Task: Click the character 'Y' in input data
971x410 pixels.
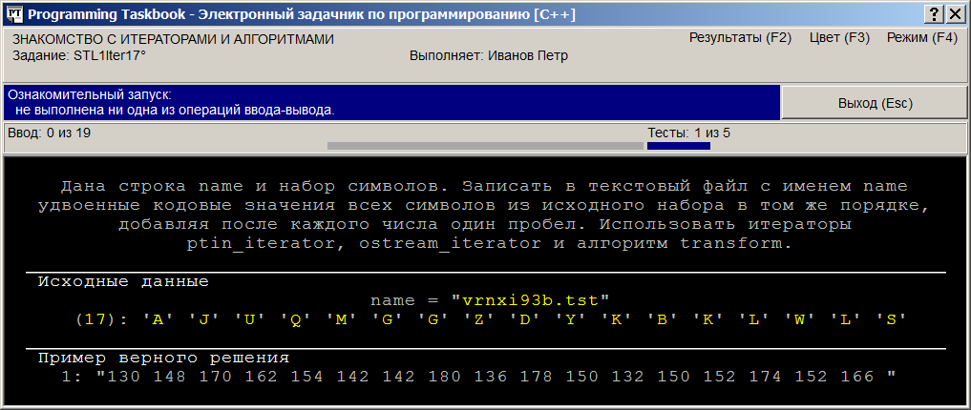Action: [x=571, y=319]
